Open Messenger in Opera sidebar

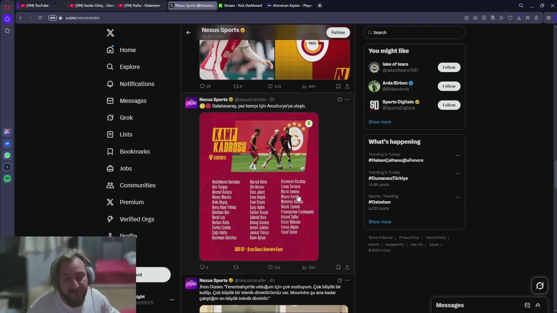tap(7, 143)
